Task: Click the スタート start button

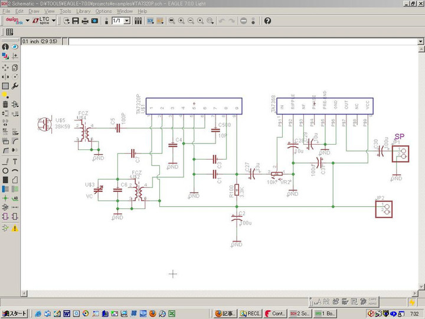Action: click(x=14, y=313)
